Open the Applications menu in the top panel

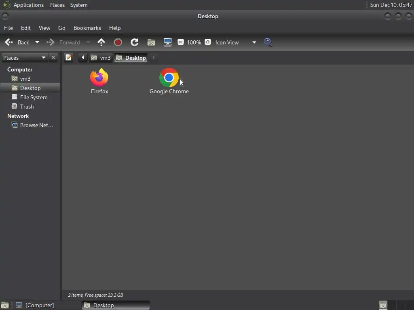click(x=29, y=5)
